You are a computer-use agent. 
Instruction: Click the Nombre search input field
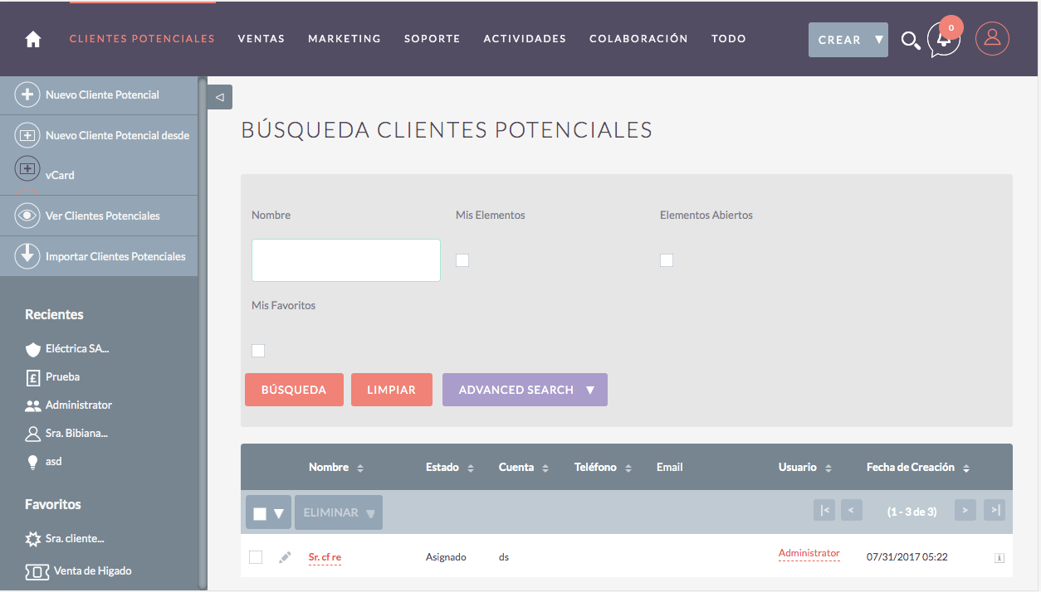tap(345, 260)
